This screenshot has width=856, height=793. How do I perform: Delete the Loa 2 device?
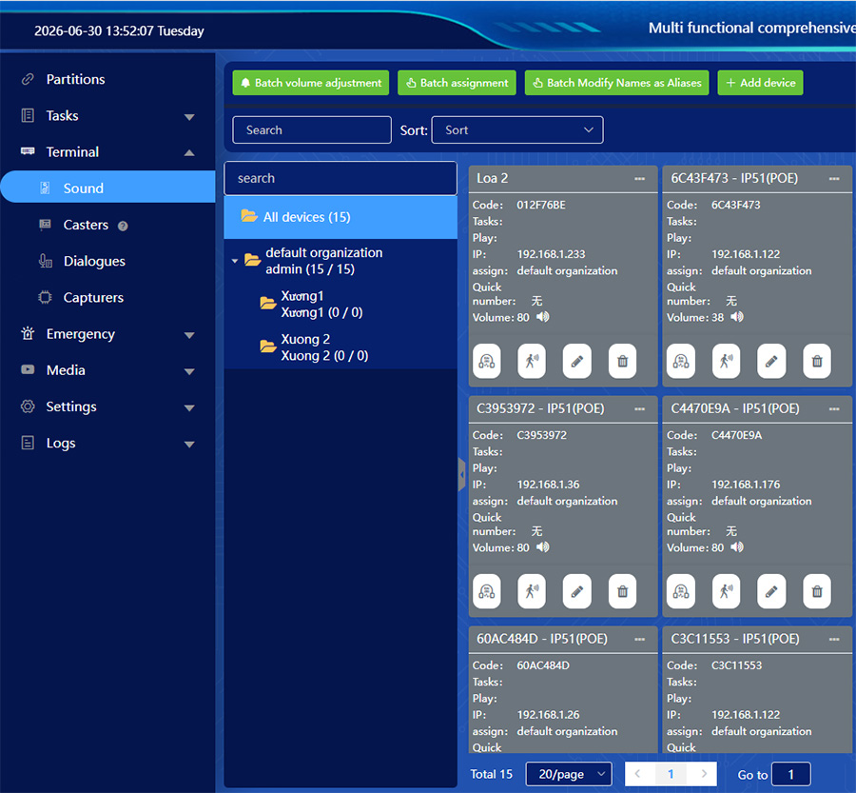tap(622, 361)
